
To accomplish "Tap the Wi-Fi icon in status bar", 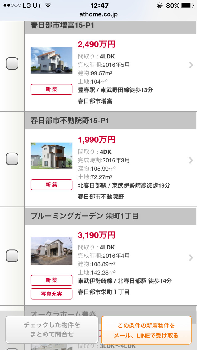I will 48,5.
